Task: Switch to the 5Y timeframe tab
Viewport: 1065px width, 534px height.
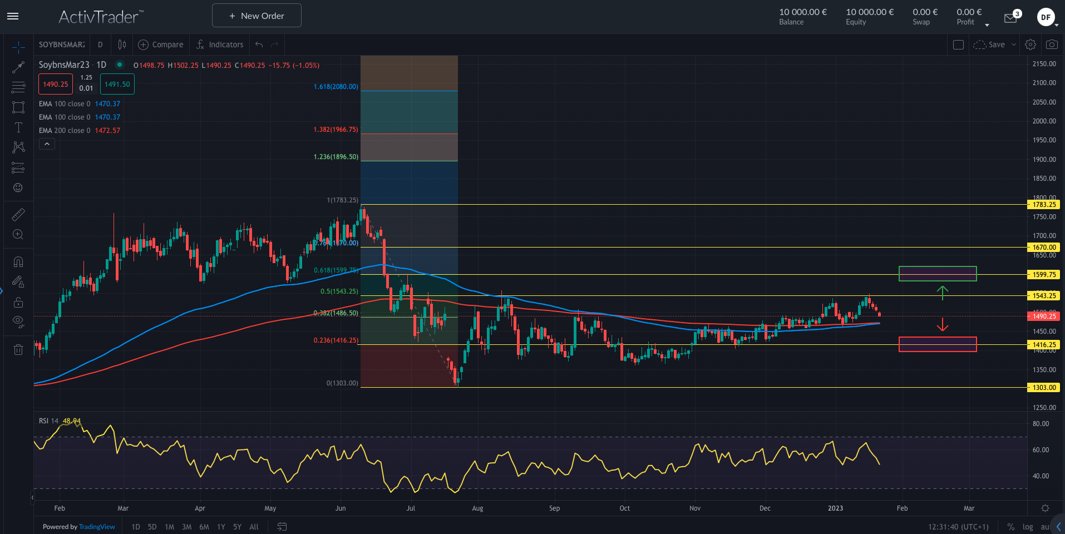Action: [x=237, y=527]
